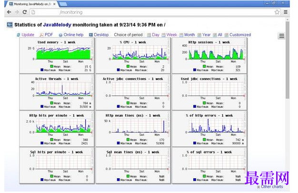Open the Customized period option
Viewport: 298px width, 193px height.
240,35
